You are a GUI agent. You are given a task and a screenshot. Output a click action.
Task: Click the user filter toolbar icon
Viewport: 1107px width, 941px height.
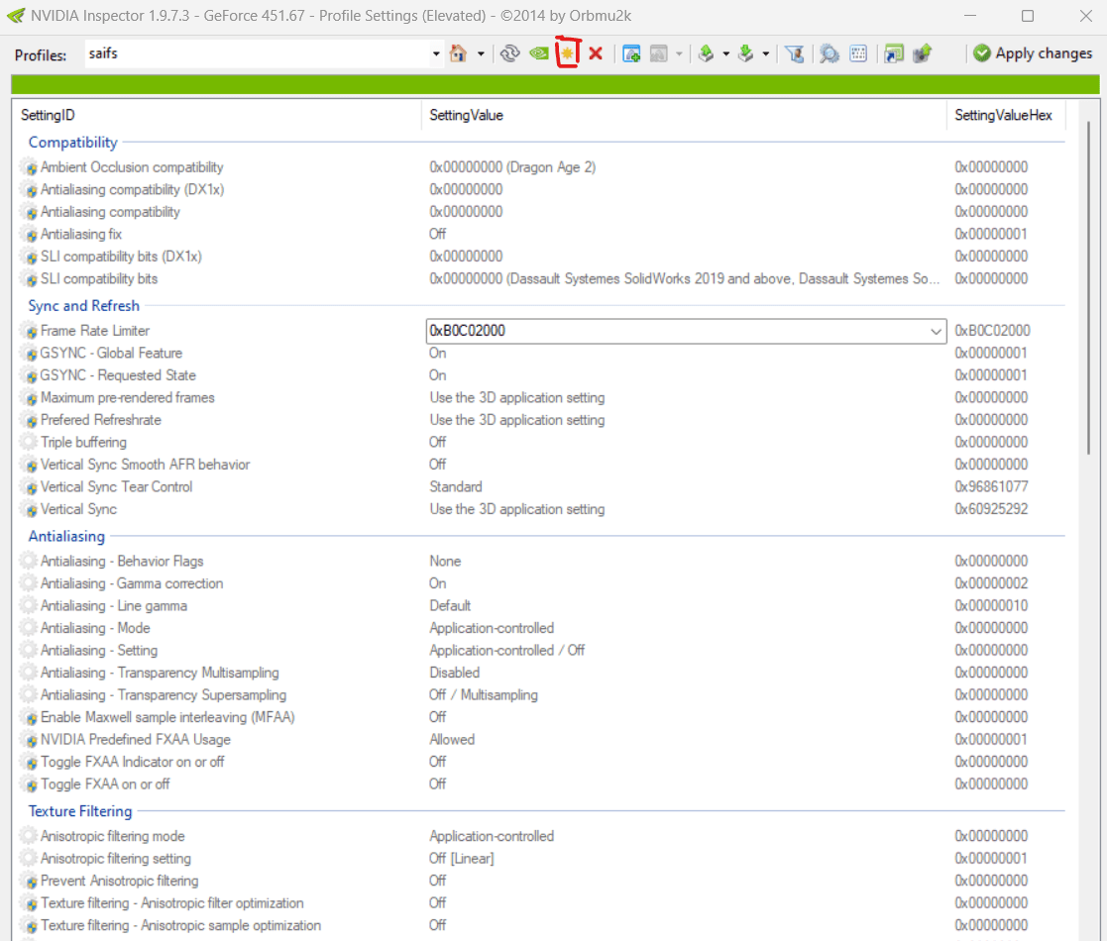(x=793, y=53)
